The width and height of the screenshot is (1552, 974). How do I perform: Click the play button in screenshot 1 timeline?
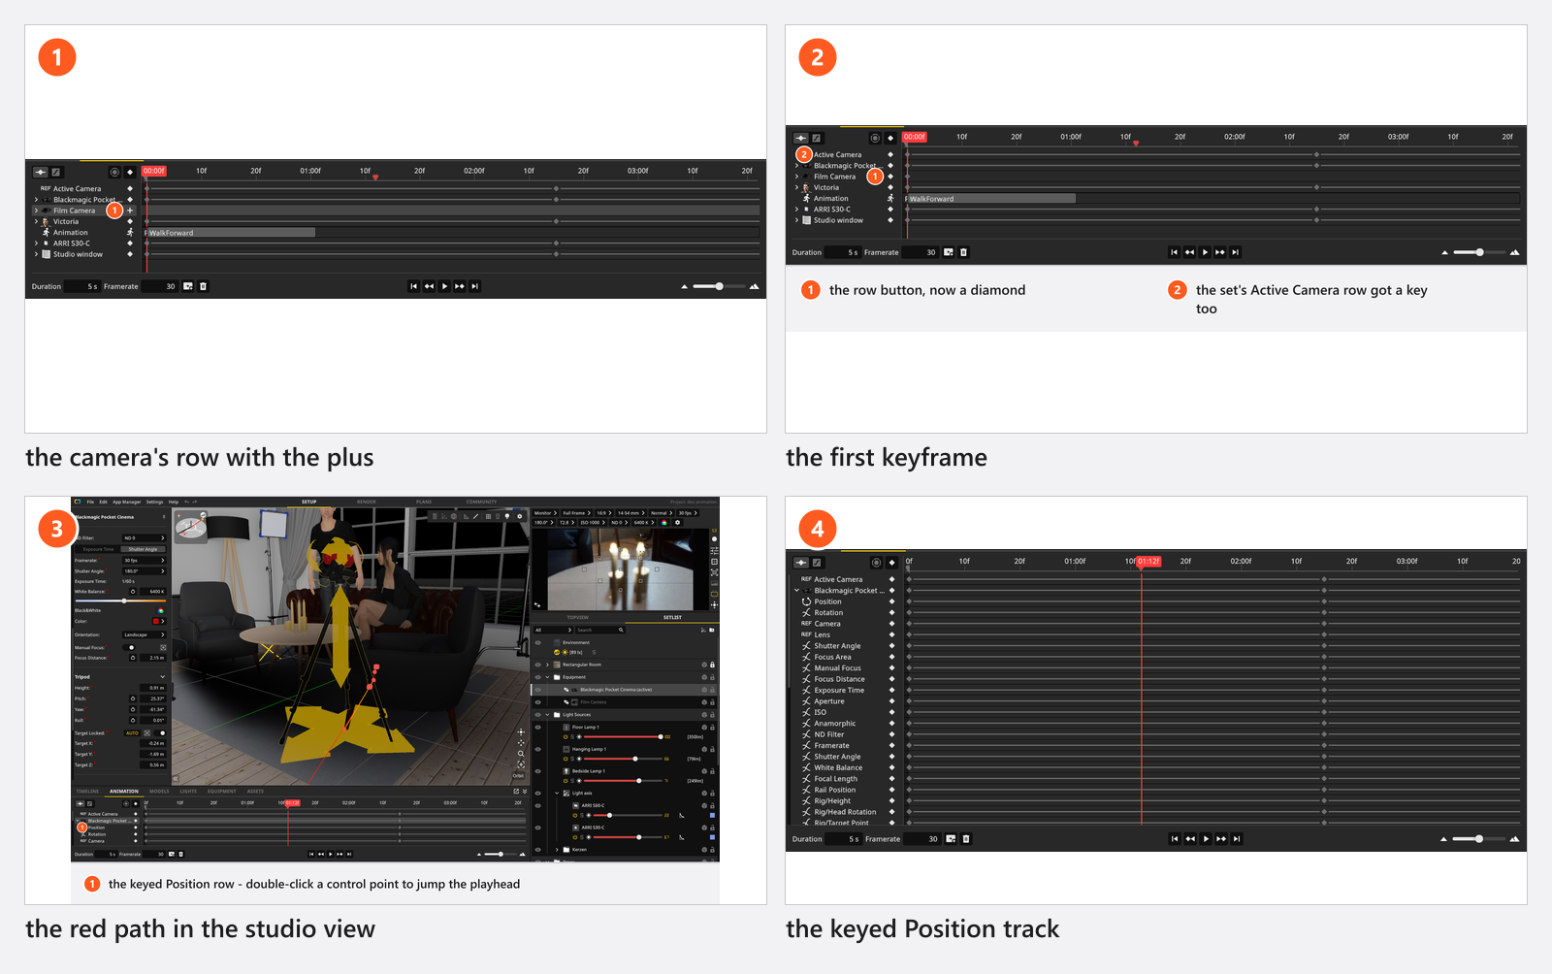click(444, 286)
